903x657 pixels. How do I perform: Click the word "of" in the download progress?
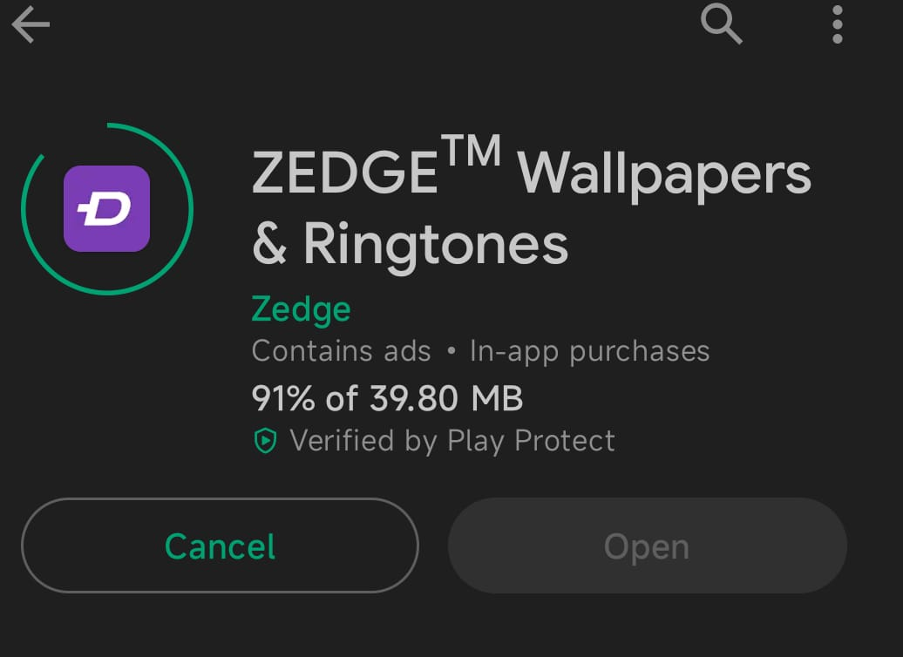pyautogui.click(x=343, y=398)
